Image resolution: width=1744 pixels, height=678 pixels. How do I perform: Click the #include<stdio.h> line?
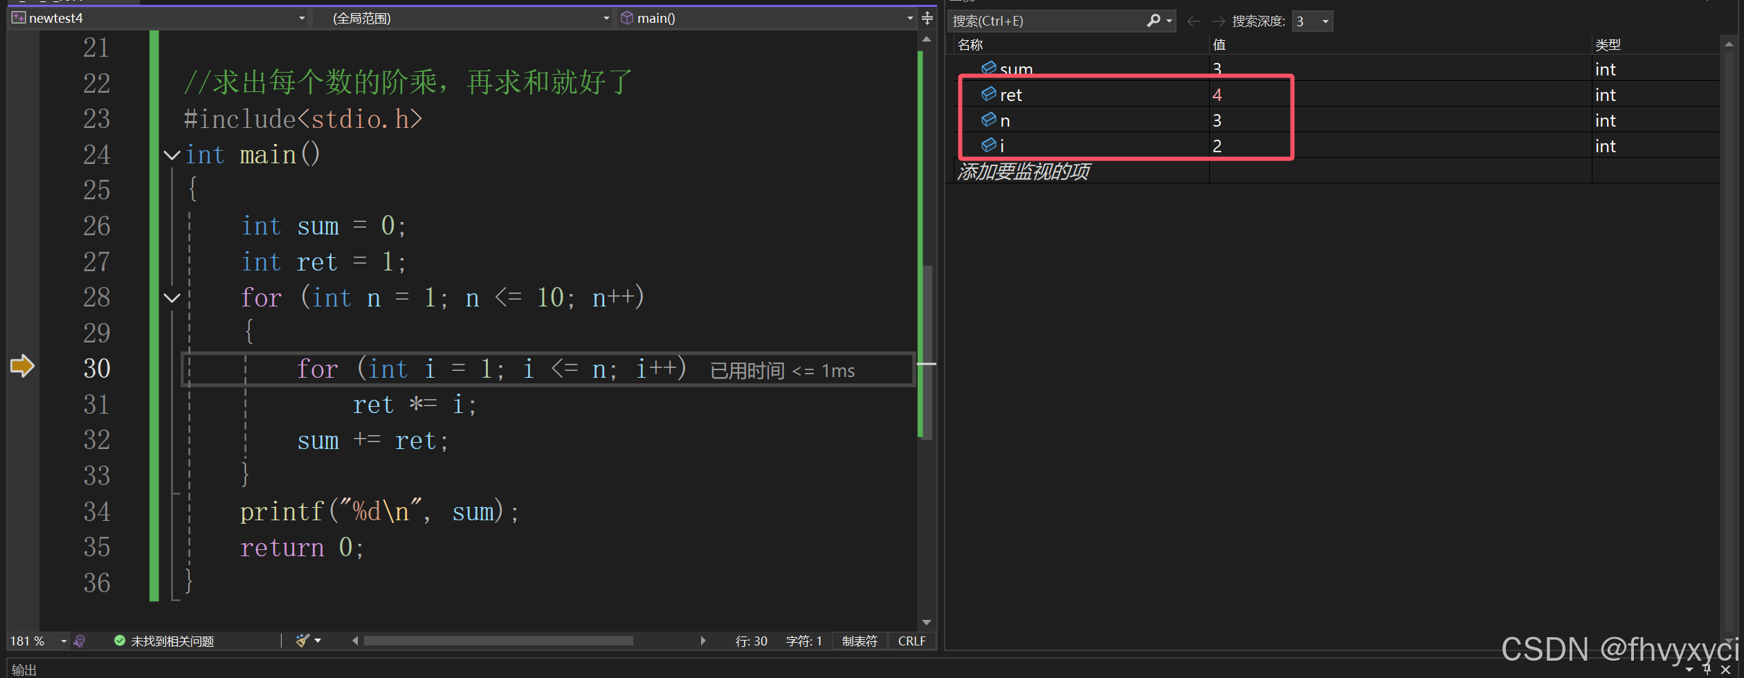pyautogui.click(x=303, y=120)
